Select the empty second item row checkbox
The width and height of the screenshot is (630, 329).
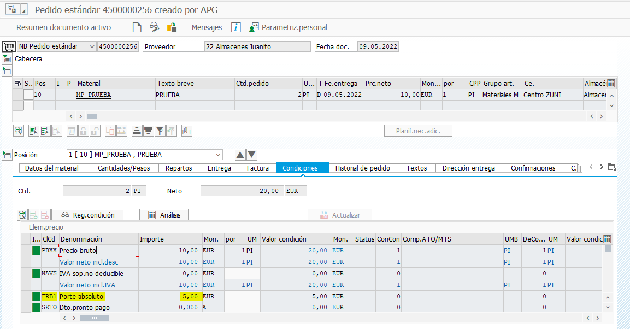[28, 105]
